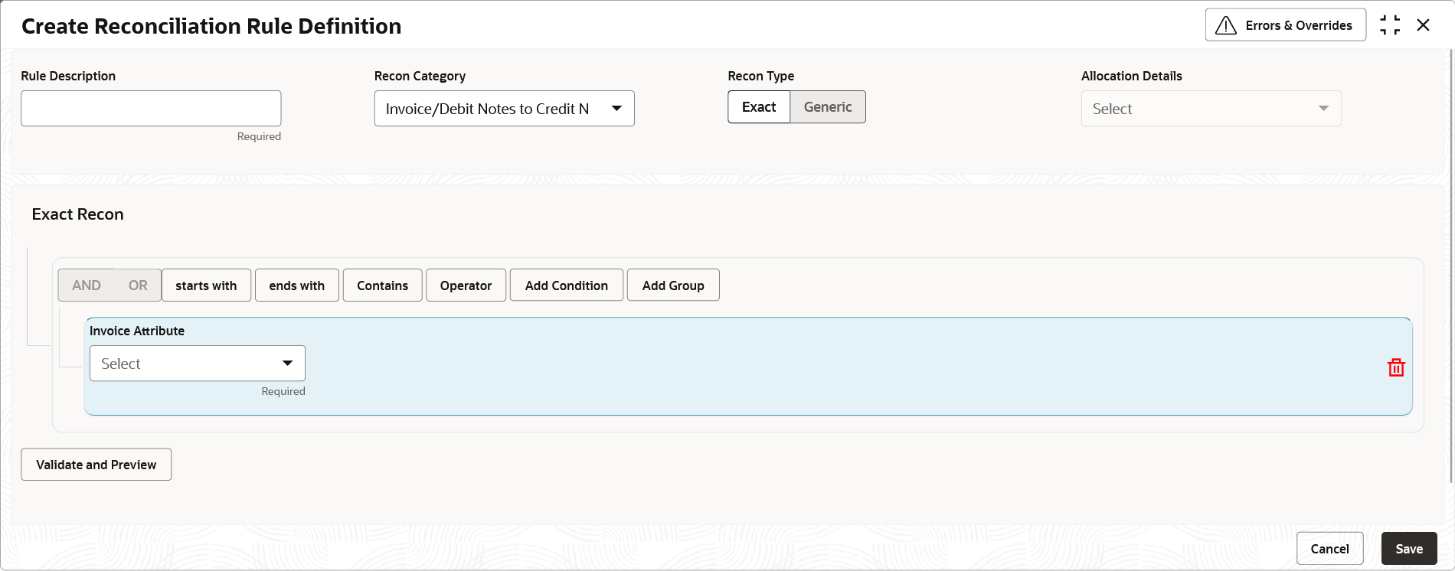Switch recon type to Generic
The image size is (1455, 571).
point(828,107)
